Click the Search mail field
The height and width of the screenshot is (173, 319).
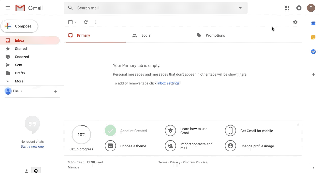coord(156,8)
